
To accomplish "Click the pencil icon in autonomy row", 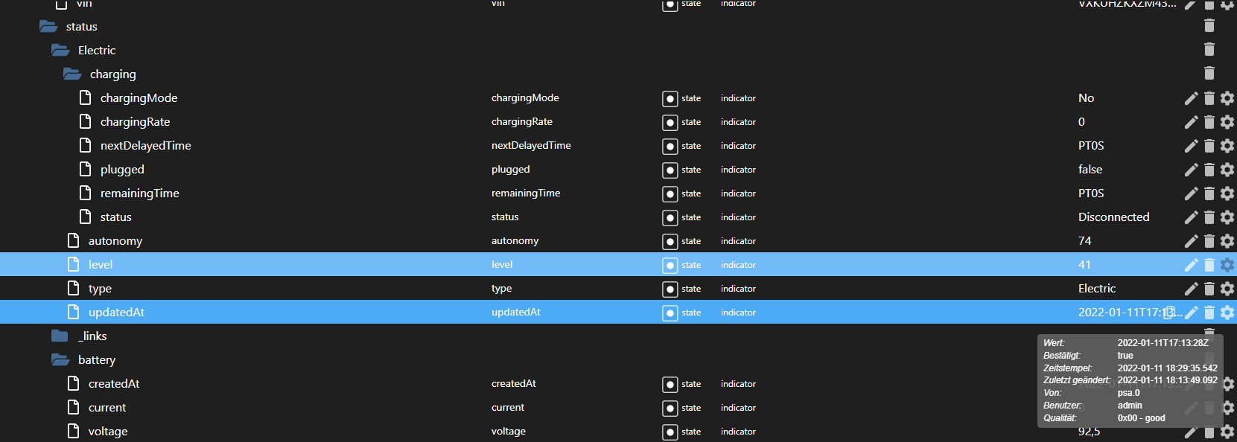I will (1191, 241).
